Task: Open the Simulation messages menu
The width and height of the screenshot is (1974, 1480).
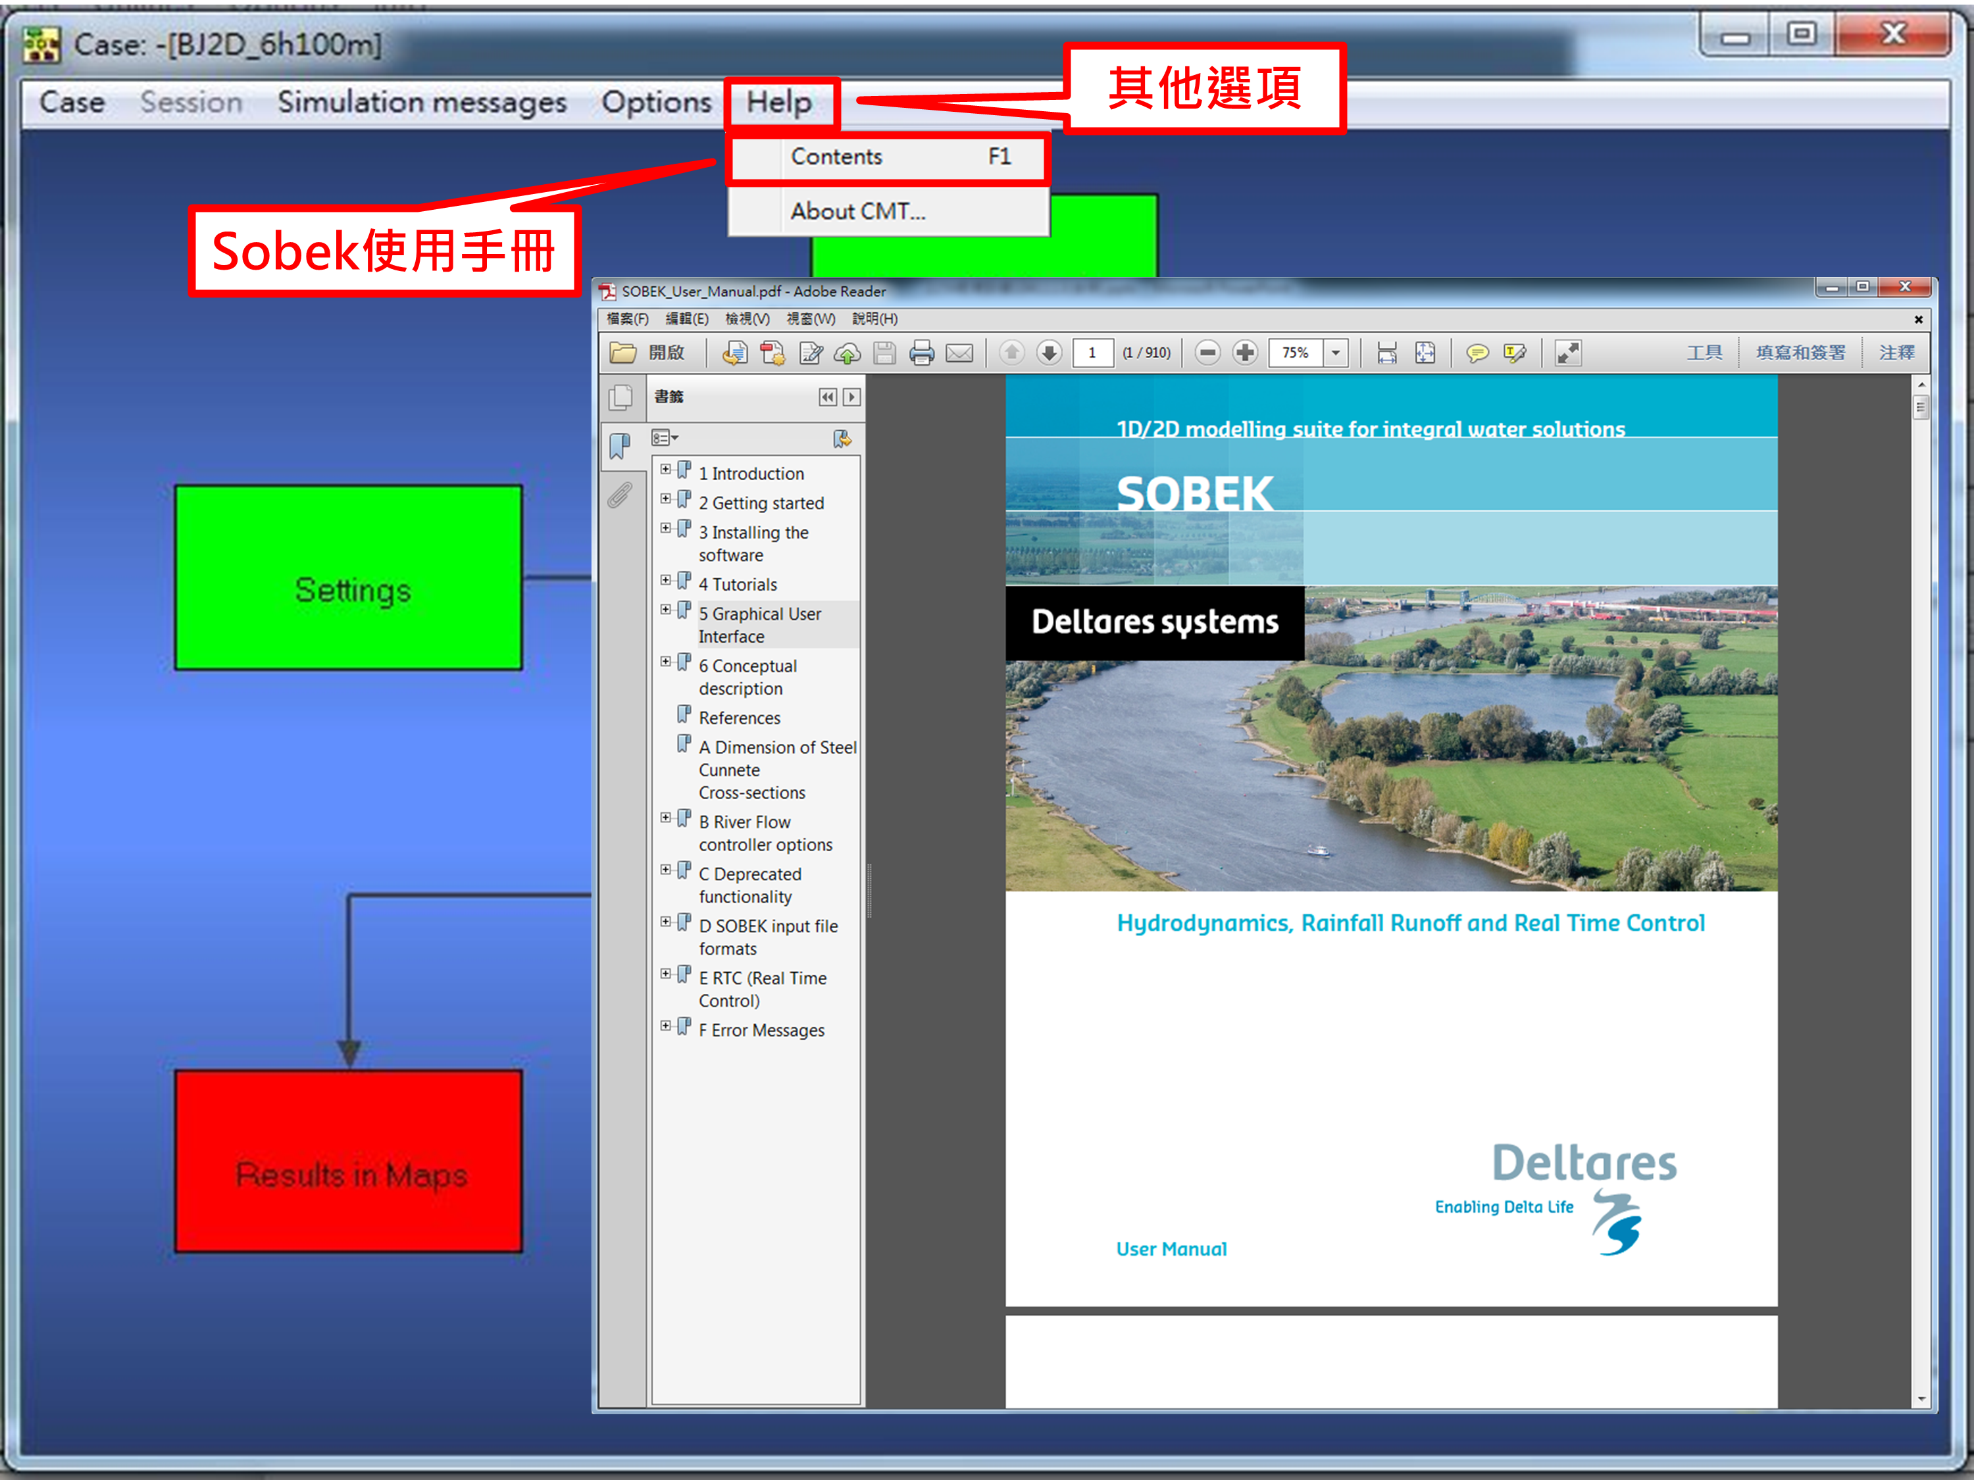Action: pyautogui.click(x=422, y=103)
